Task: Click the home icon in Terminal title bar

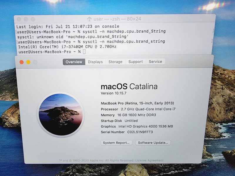Action: coord(89,19)
